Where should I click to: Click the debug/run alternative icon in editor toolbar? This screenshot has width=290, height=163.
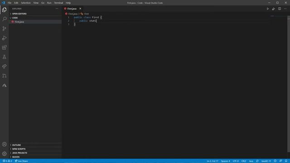point(274,9)
